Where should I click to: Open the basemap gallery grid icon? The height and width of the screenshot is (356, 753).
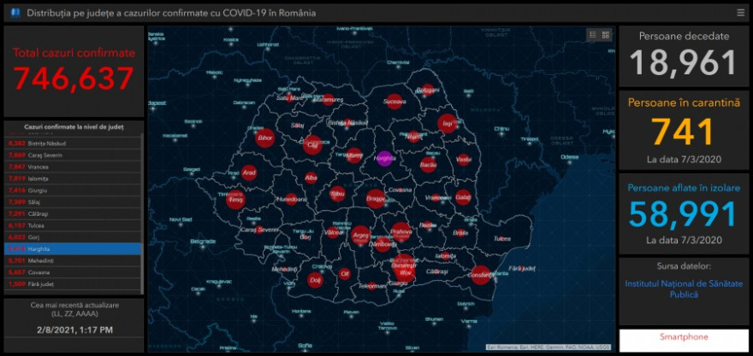click(606, 35)
